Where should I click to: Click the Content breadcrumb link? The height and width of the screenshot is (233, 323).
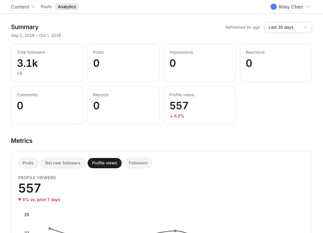20,7
